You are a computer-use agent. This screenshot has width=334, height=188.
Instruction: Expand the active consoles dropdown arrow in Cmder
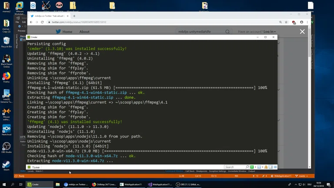pos(262,167)
